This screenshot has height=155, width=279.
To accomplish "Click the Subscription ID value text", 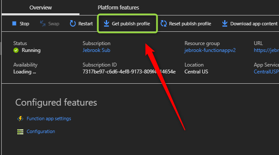I will click(129, 72).
